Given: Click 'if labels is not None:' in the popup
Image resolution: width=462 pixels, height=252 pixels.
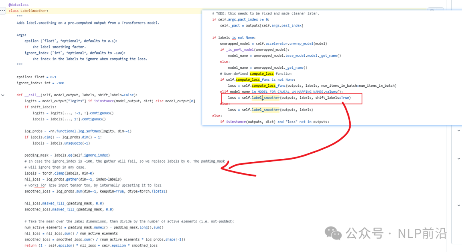Looking at the screenshot, I should 234,38.
